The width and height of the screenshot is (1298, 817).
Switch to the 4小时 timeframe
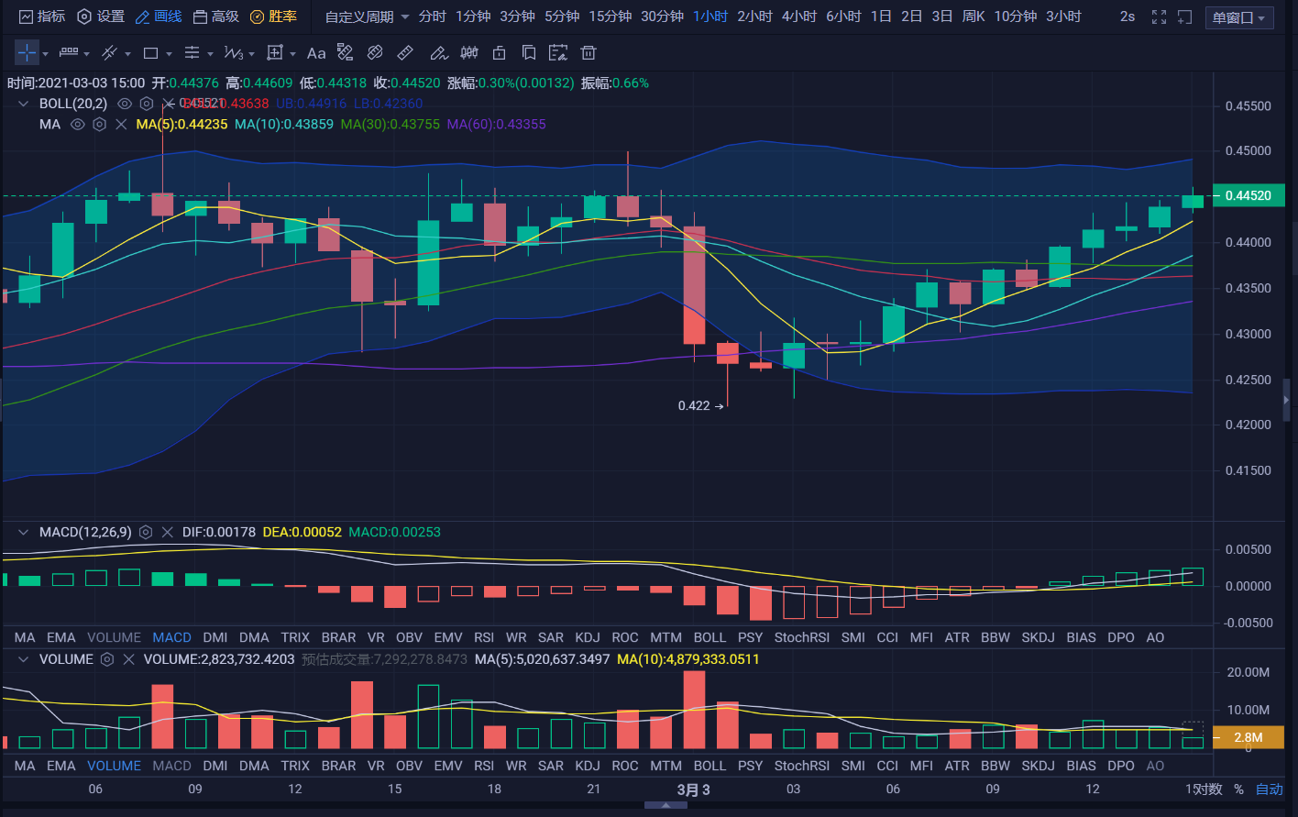pyautogui.click(x=798, y=17)
